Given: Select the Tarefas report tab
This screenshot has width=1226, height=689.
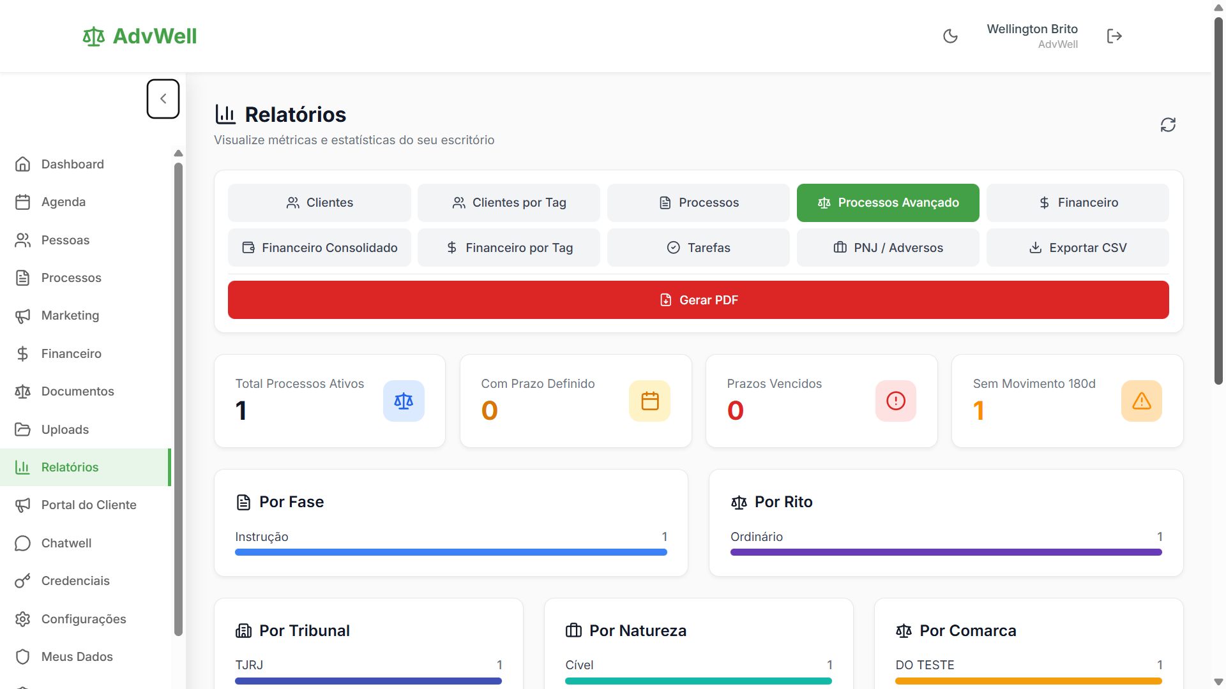Looking at the screenshot, I should point(698,248).
